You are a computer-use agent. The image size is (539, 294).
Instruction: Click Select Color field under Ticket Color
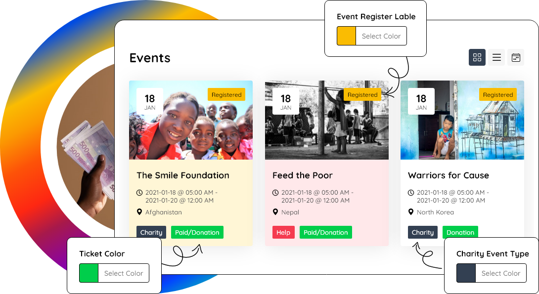(x=124, y=273)
